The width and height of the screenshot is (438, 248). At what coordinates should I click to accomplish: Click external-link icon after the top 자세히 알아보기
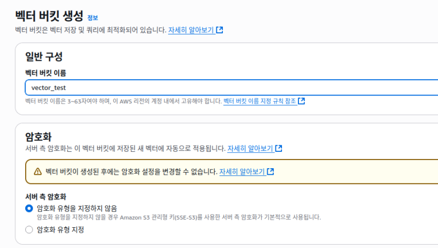point(220,29)
